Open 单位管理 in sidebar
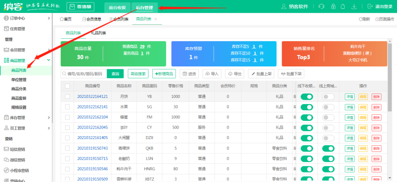397x182 pixels. 19,80
